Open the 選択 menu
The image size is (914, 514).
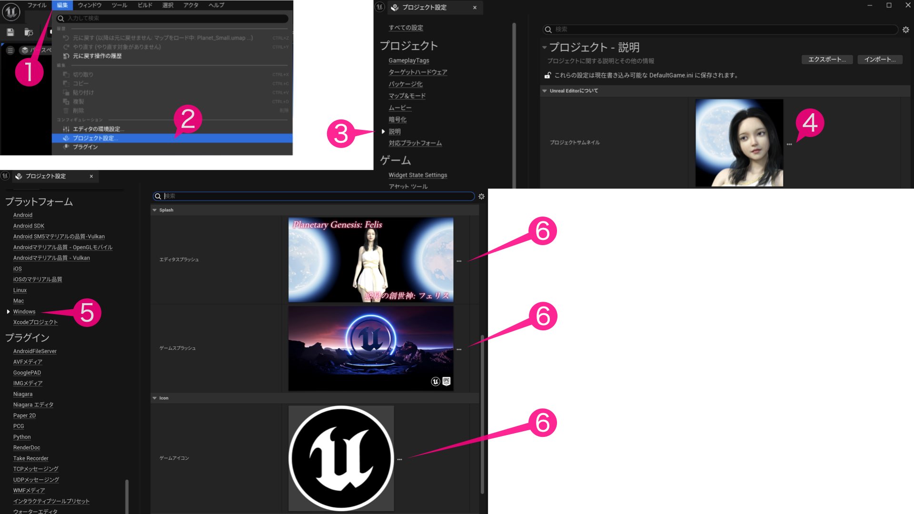[x=168, y=5]
